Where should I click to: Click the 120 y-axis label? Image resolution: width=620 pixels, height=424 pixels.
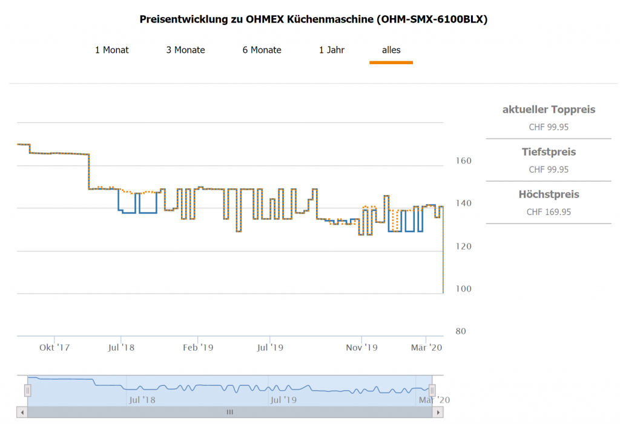(x=463, y=246)
